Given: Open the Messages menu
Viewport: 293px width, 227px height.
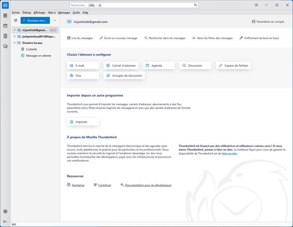Looking at the screenshot, I should pyautogui.click(x=64, y=12).
